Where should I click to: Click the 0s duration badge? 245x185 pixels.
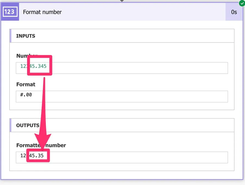point(234,12)
